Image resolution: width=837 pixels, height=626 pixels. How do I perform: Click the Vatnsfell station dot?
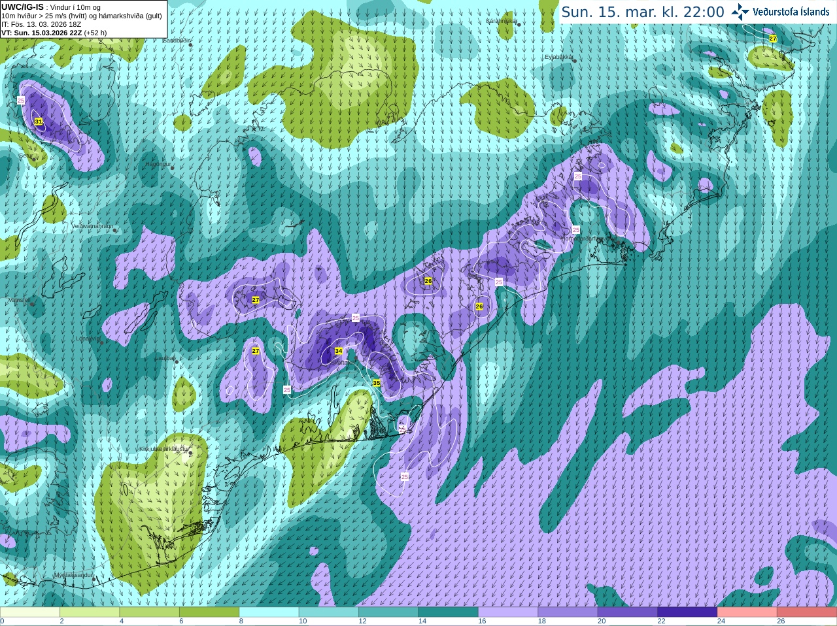[x=31, y=303]
